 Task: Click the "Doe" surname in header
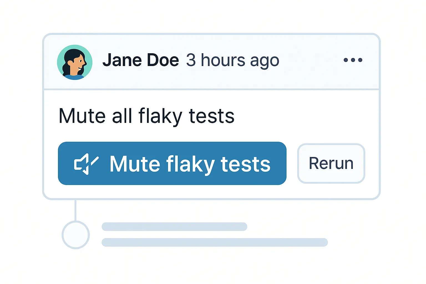point(163,60)
